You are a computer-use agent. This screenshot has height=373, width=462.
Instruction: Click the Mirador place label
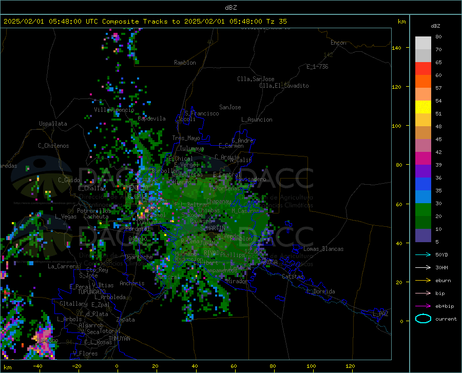[x=237, y=281]
